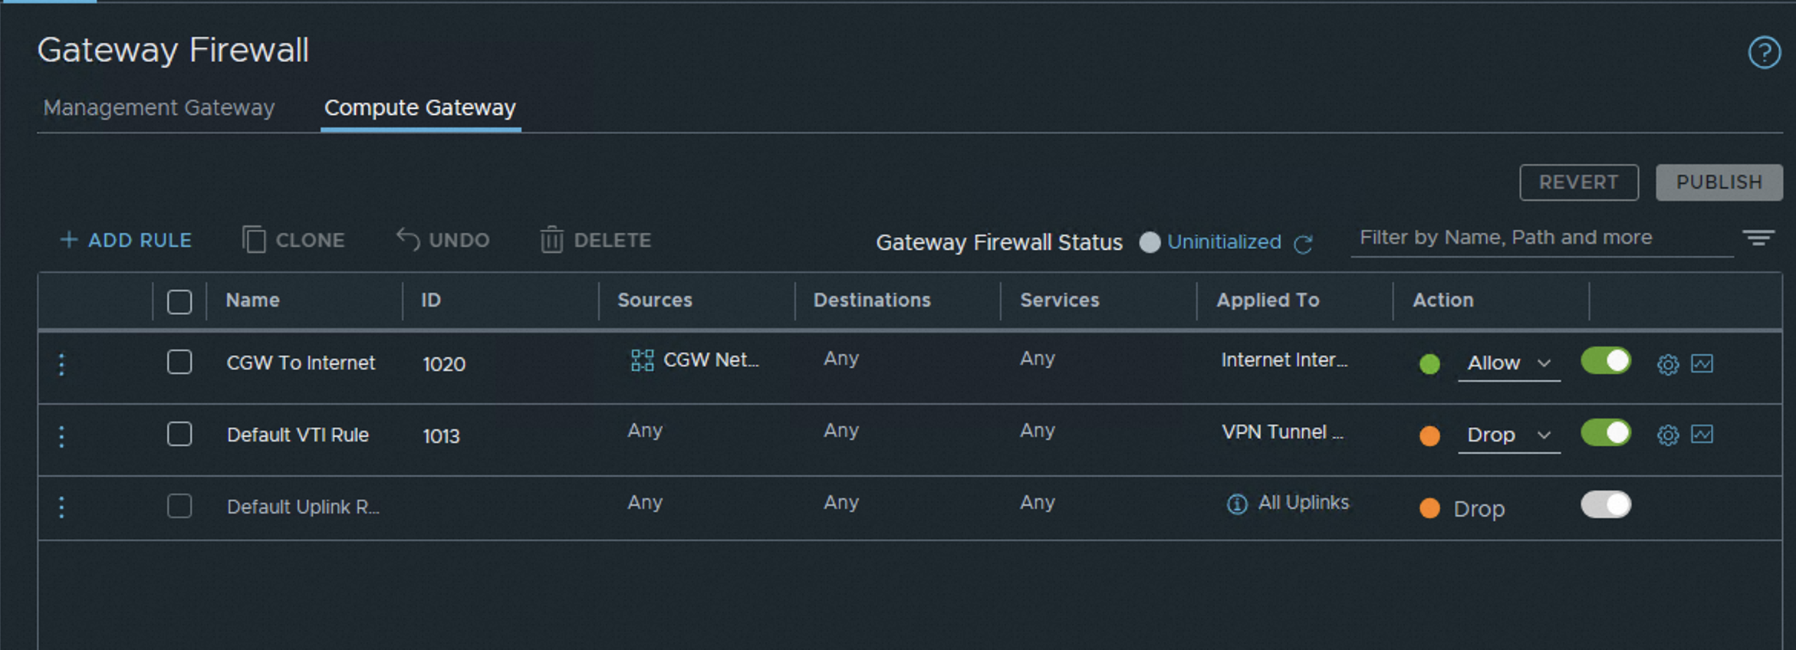Open settings gear for CGW To Internet rule
The height and width of the screenshot is (650, 1796).
pyautogui.click(x=1668, y=364)
